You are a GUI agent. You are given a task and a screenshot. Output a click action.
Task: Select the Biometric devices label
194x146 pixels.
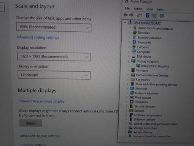pos(149,38)
